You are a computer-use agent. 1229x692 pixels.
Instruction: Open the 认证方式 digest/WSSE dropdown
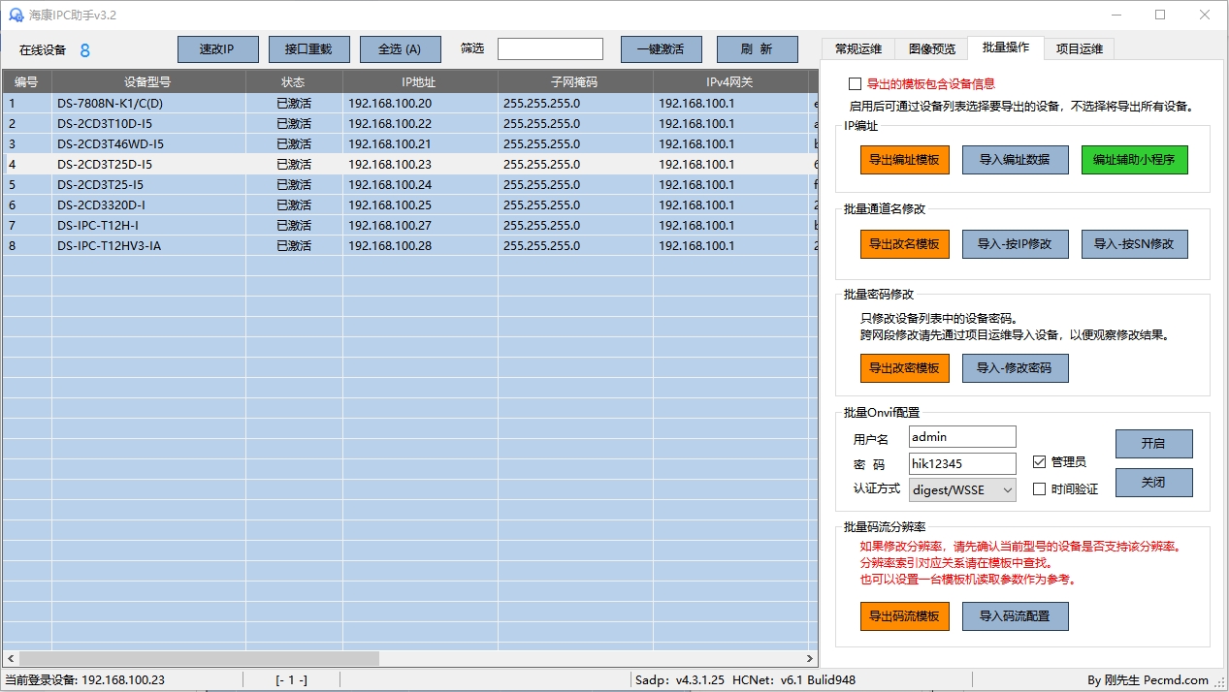tap(962, 490)
